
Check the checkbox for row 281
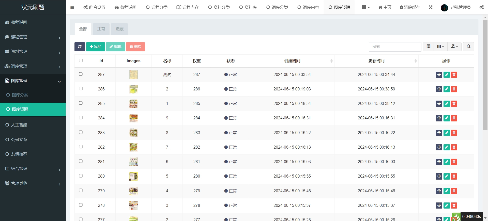click(x=81, y=161)
